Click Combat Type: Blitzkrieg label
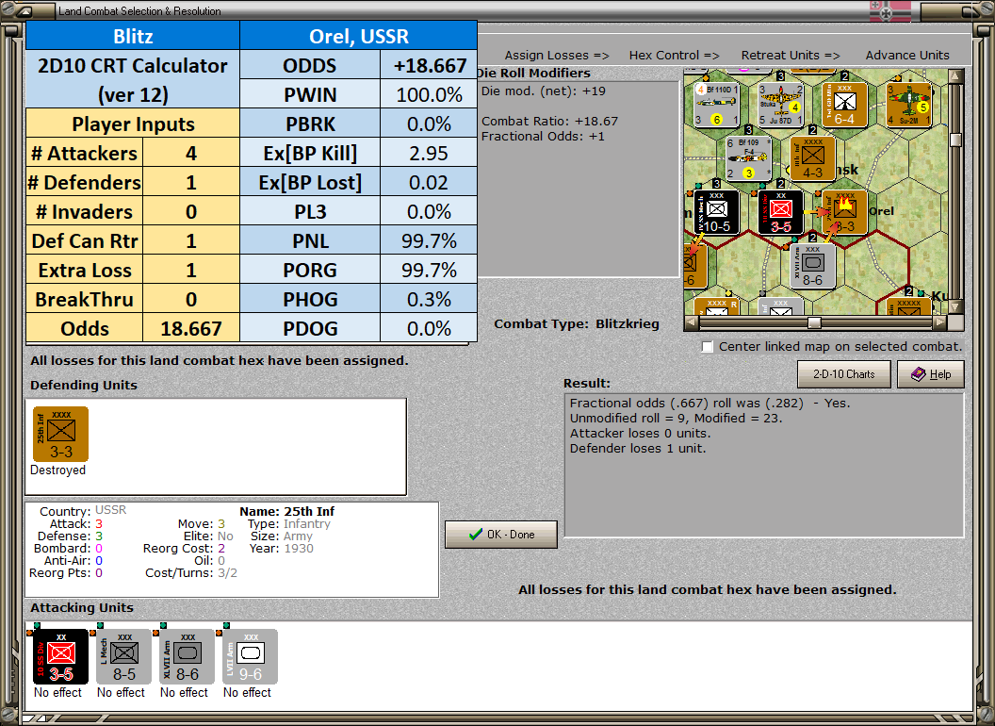The width and height of the screenshot is (995, 726). coord(577,324)
